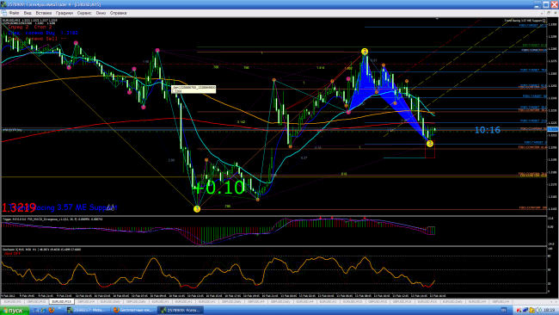Click the Windows Пуск start button
559x315 pixels.
point(15,311)
